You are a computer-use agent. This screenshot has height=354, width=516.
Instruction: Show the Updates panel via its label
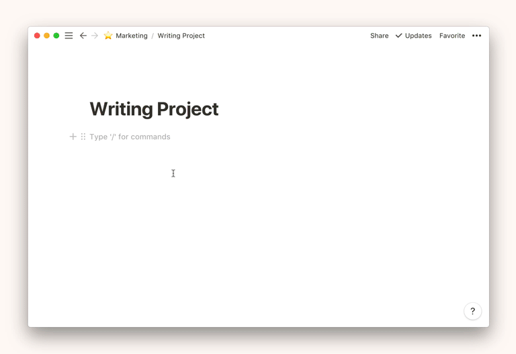[x=418, y=36]
